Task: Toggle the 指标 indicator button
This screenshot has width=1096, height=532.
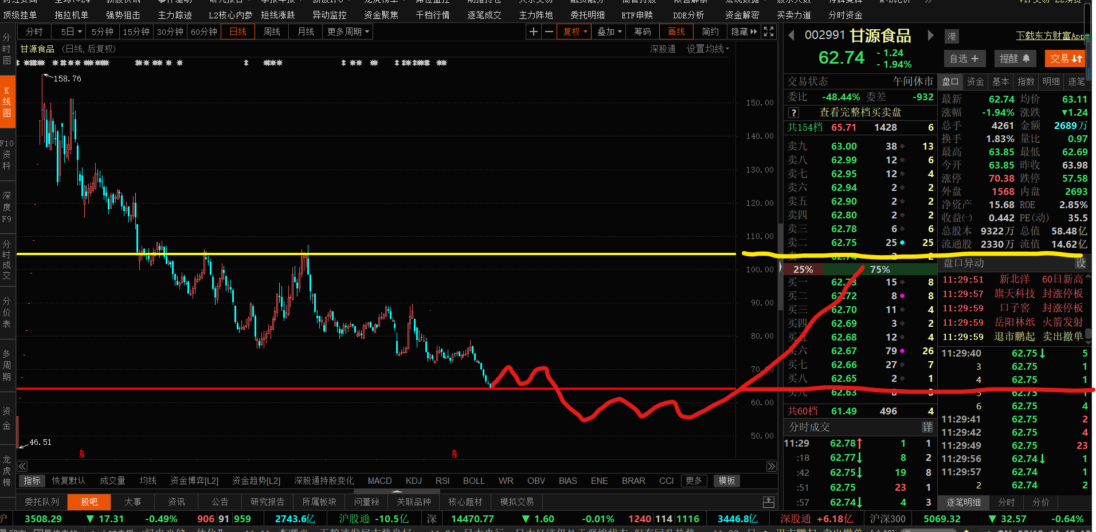Action: pos(32,481)
